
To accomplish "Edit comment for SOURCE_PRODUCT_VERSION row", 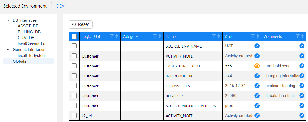I will tap(302, 106).
